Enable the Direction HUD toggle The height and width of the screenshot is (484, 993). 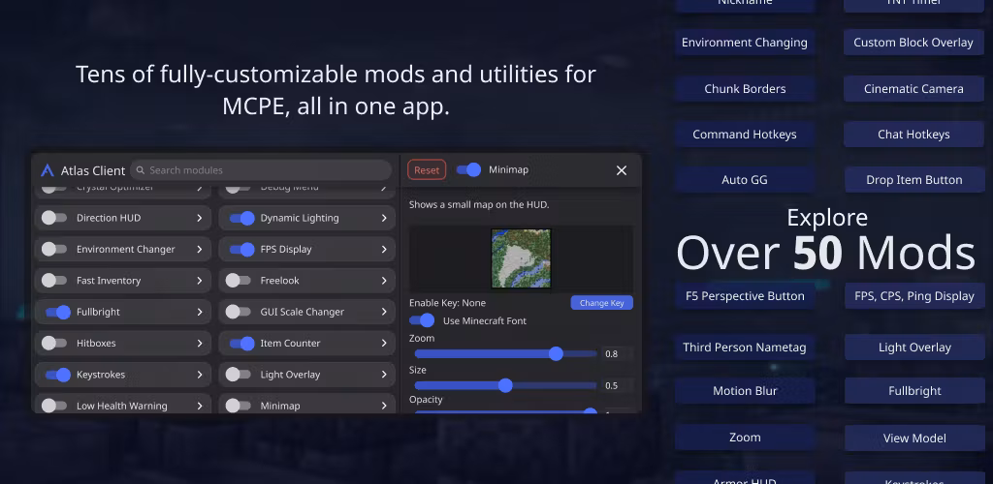point(54,218)
